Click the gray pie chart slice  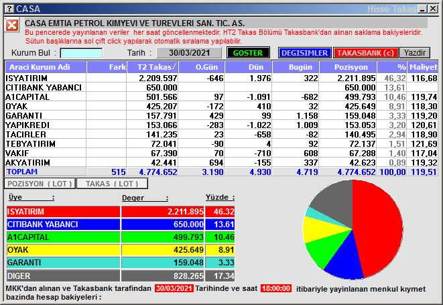click(x=336, y=204)
